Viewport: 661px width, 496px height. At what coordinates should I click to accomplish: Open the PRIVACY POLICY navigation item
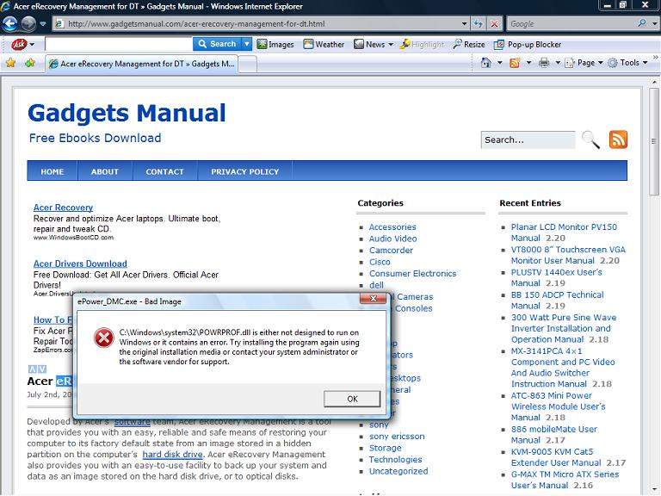coord(245,171)
